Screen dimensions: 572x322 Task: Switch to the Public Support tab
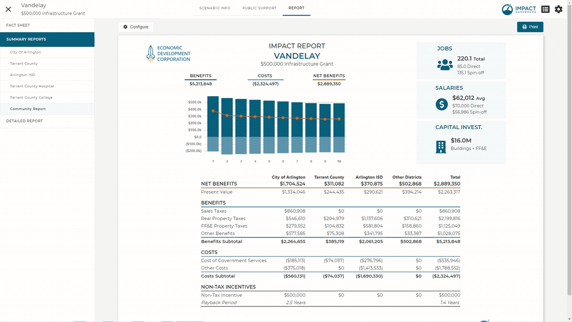coord(259,8)
